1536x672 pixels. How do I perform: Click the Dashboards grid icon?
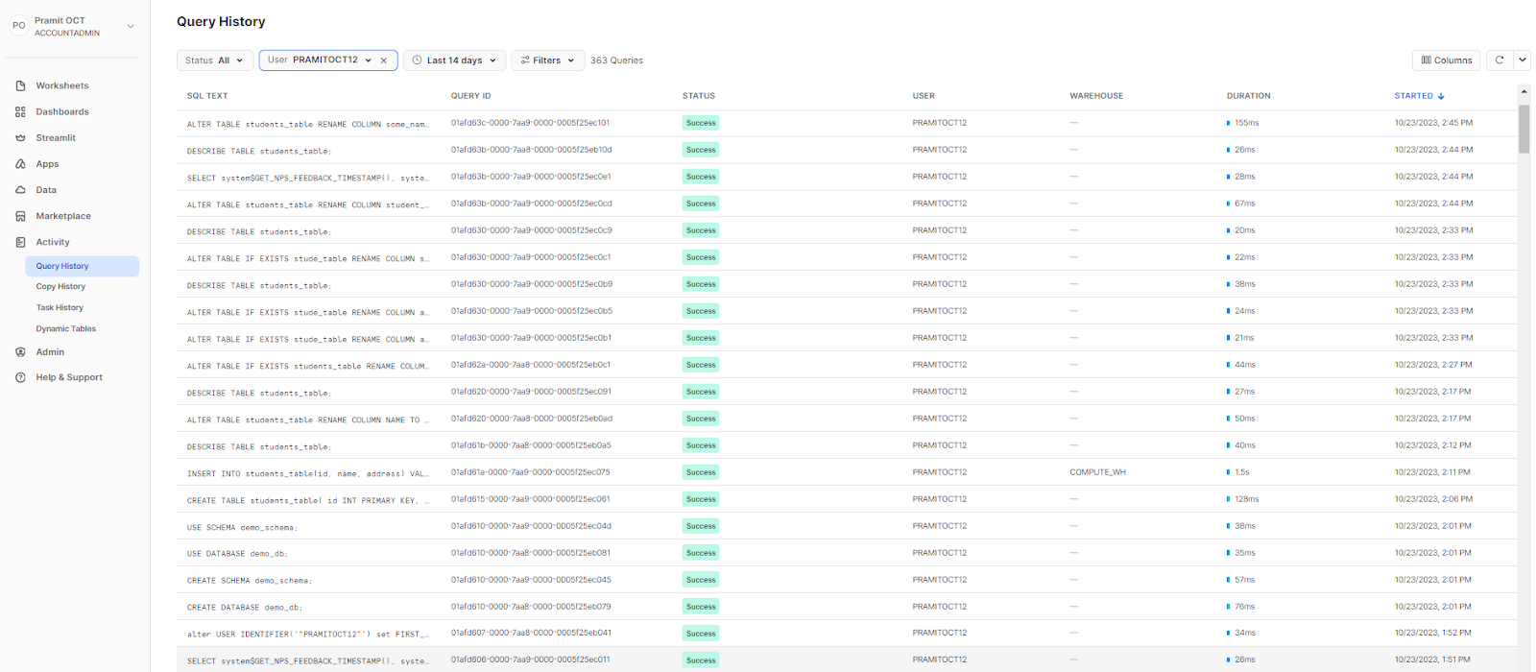[x=20, y=111]
